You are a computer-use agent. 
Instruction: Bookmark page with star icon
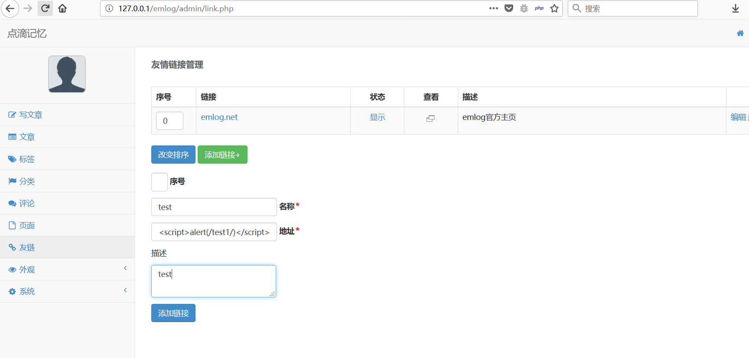tap(554, 8)
